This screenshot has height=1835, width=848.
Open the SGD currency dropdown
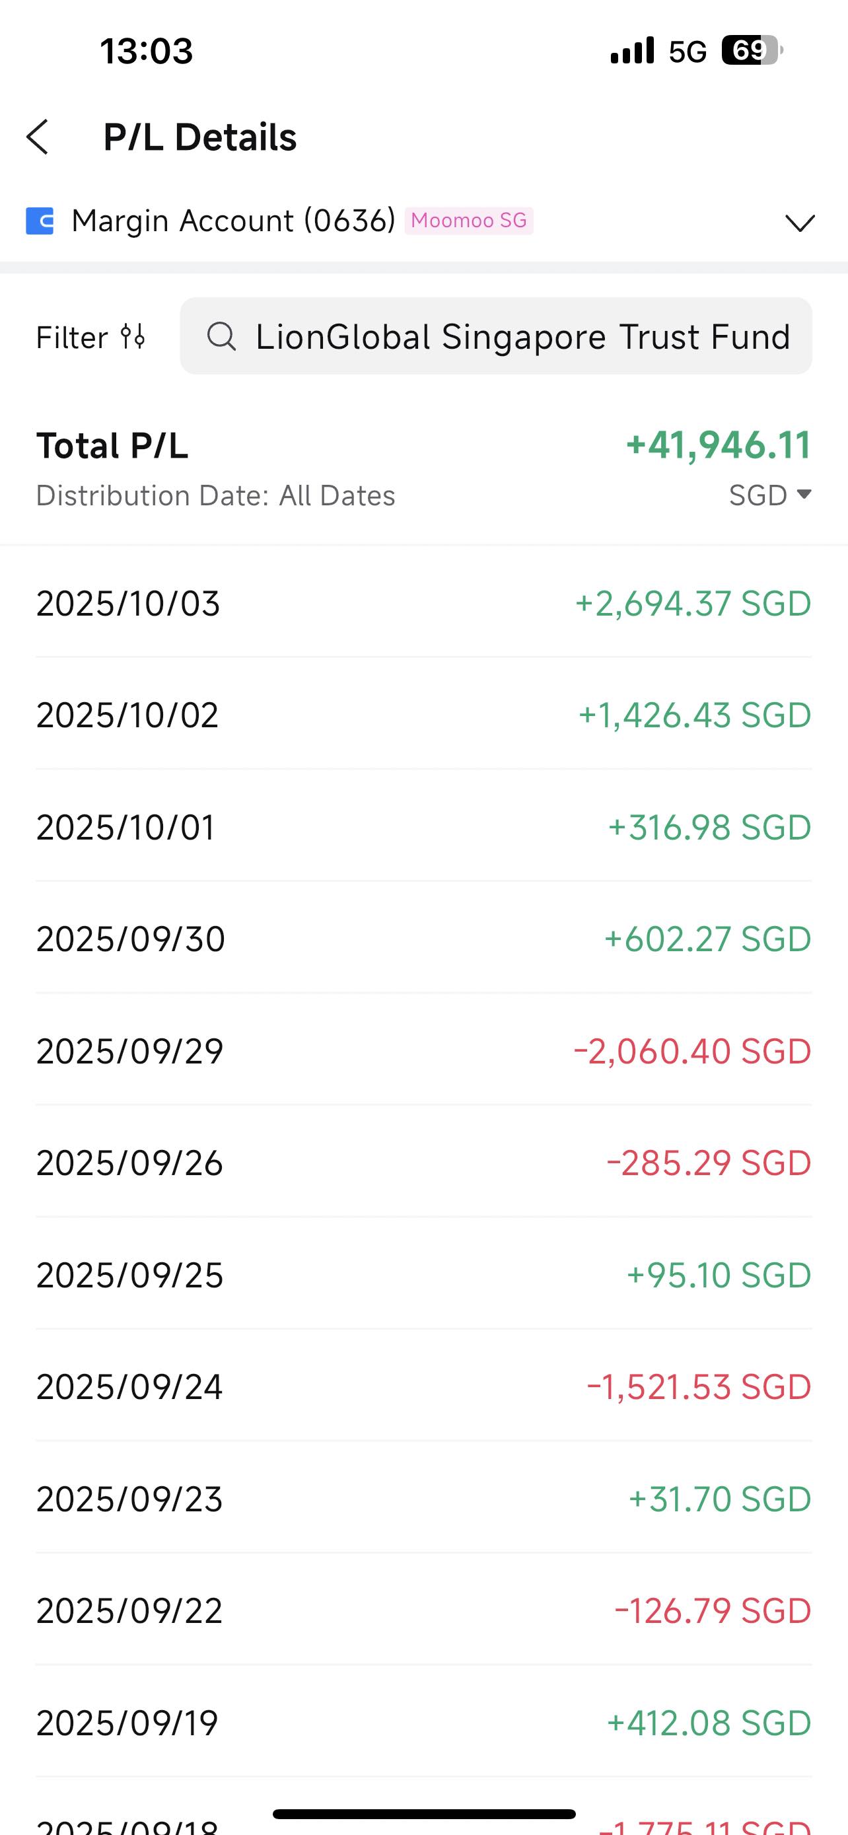coord(770,495)
